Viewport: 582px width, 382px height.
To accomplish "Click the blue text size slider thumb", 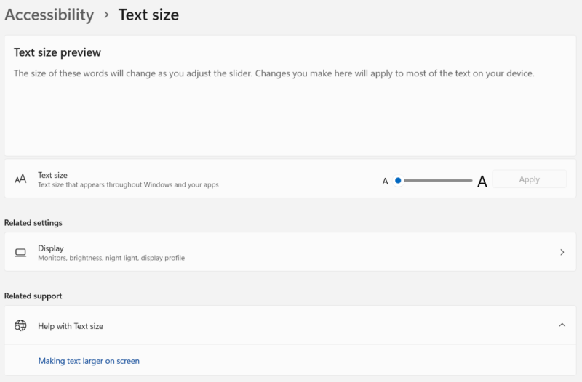I will [x=398, y=180].
